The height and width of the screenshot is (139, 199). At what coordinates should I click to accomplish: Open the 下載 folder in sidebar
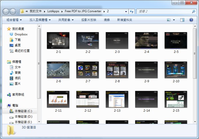click(x=18, y=40)
